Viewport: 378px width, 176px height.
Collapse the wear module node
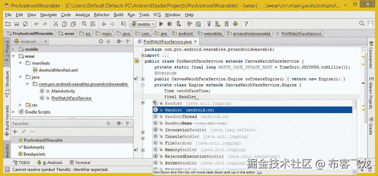tap(14, 56)
